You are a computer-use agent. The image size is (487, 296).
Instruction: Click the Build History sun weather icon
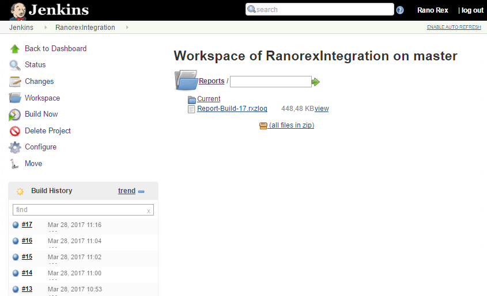20,191
